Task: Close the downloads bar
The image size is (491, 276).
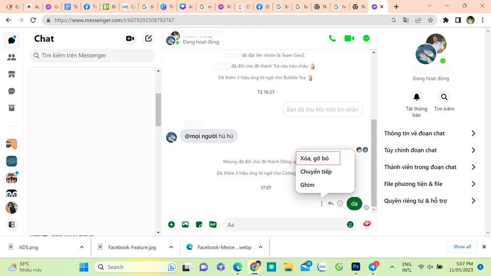Action: pyautogui.click(x=484, y=247)
